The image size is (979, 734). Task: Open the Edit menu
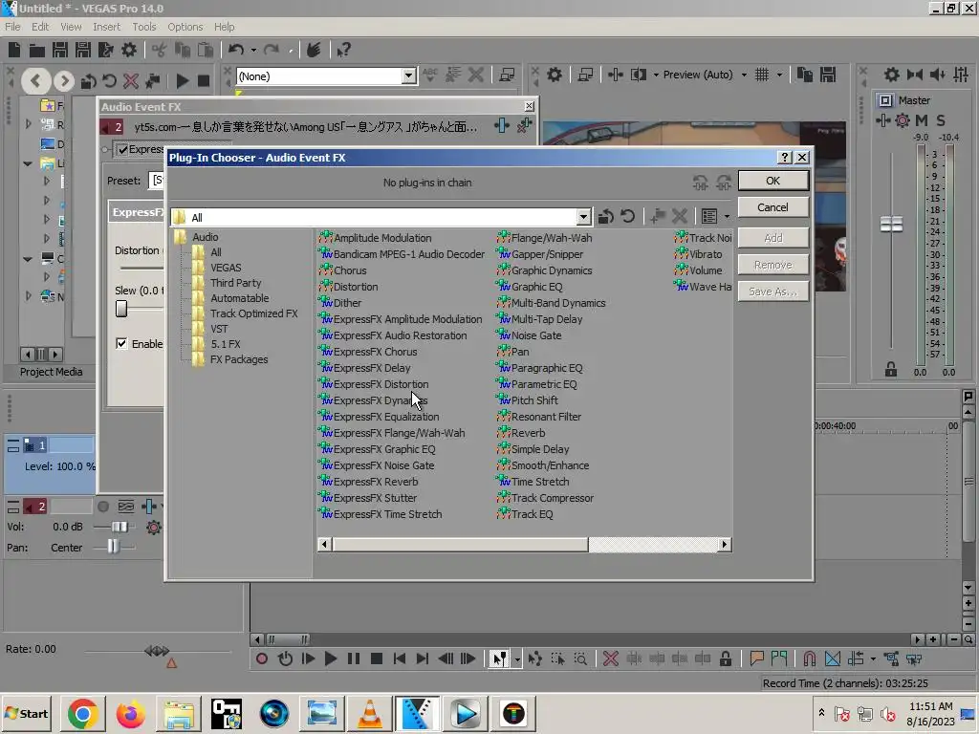tap(40, 27)
